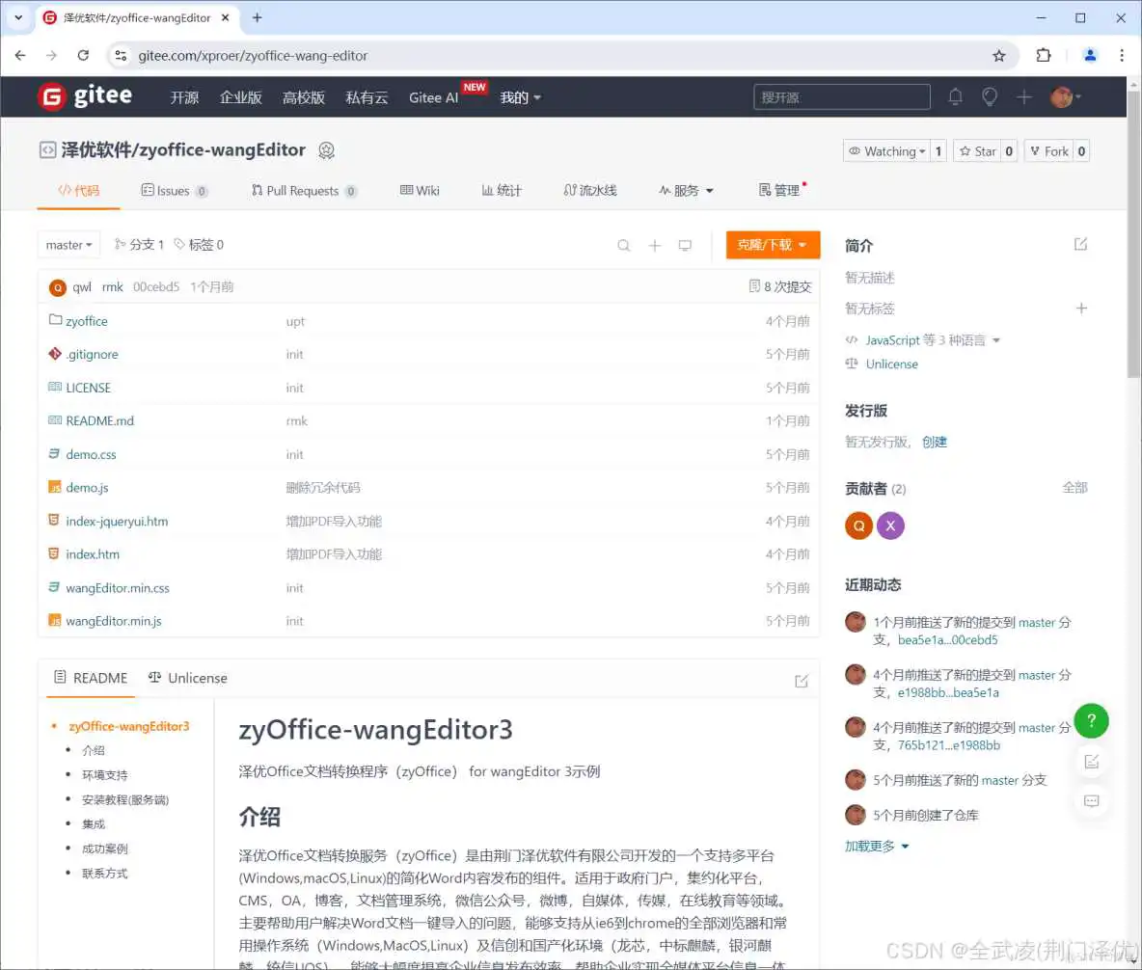Expand 加载更多 under 近期动态

869,846
